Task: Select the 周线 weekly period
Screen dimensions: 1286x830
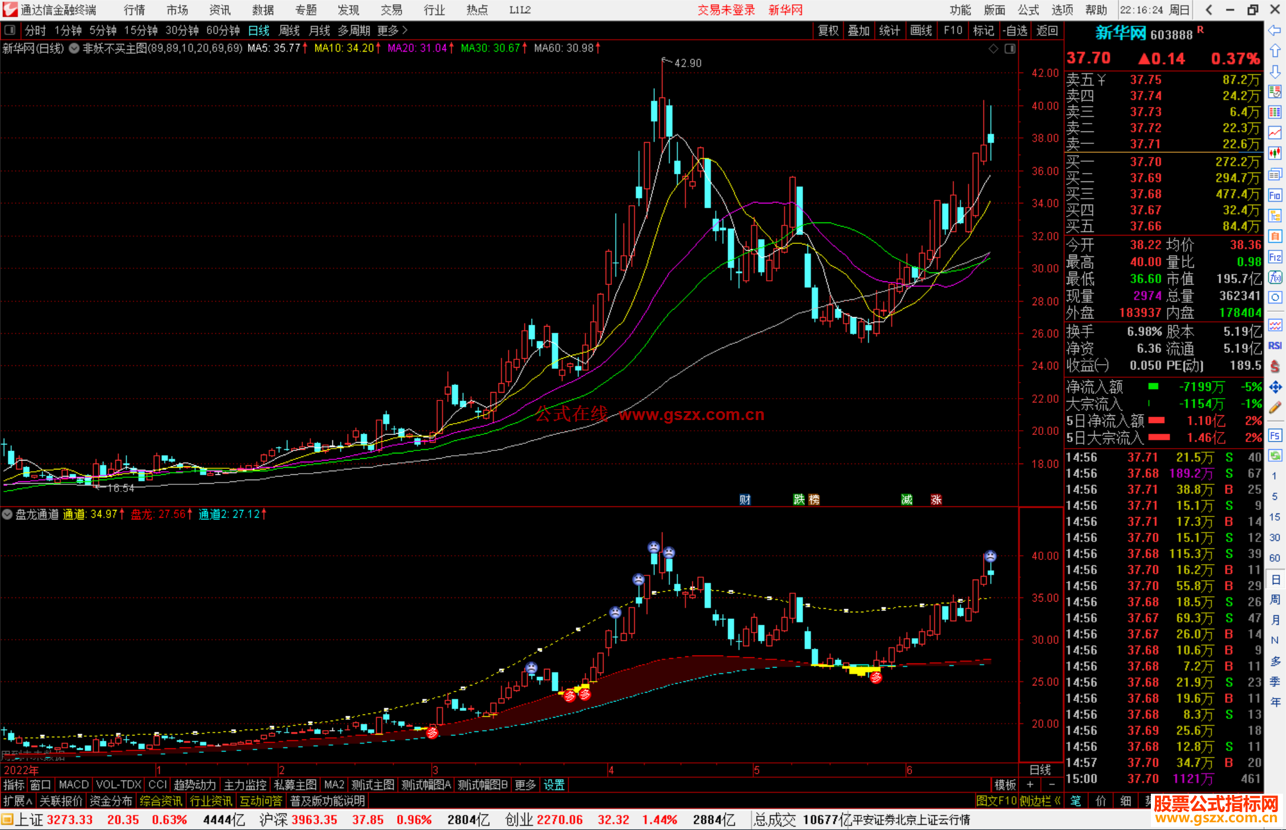Action: pos(289,30)
